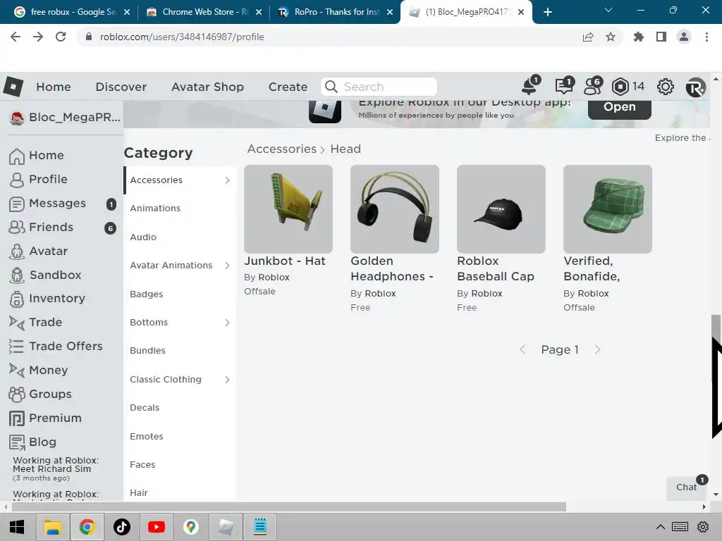Click the RoPro icon in header
This screenshot has height=541, width=722.
(x=695, y=87)
